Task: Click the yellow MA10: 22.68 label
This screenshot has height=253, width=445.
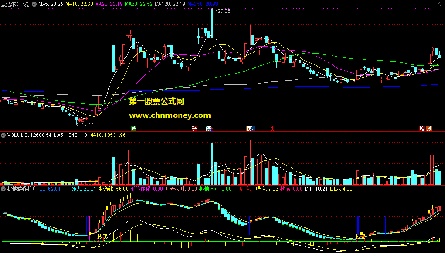Action: (79, 4)
